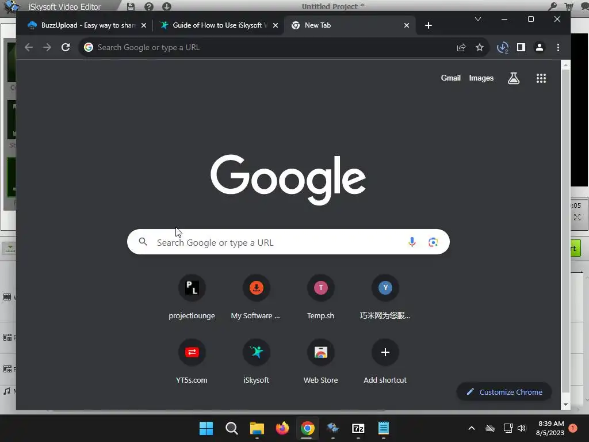This screenshot has height=442, width=589.
Task: Go back with the Chrome back arrow
Action: pos(29,47)
